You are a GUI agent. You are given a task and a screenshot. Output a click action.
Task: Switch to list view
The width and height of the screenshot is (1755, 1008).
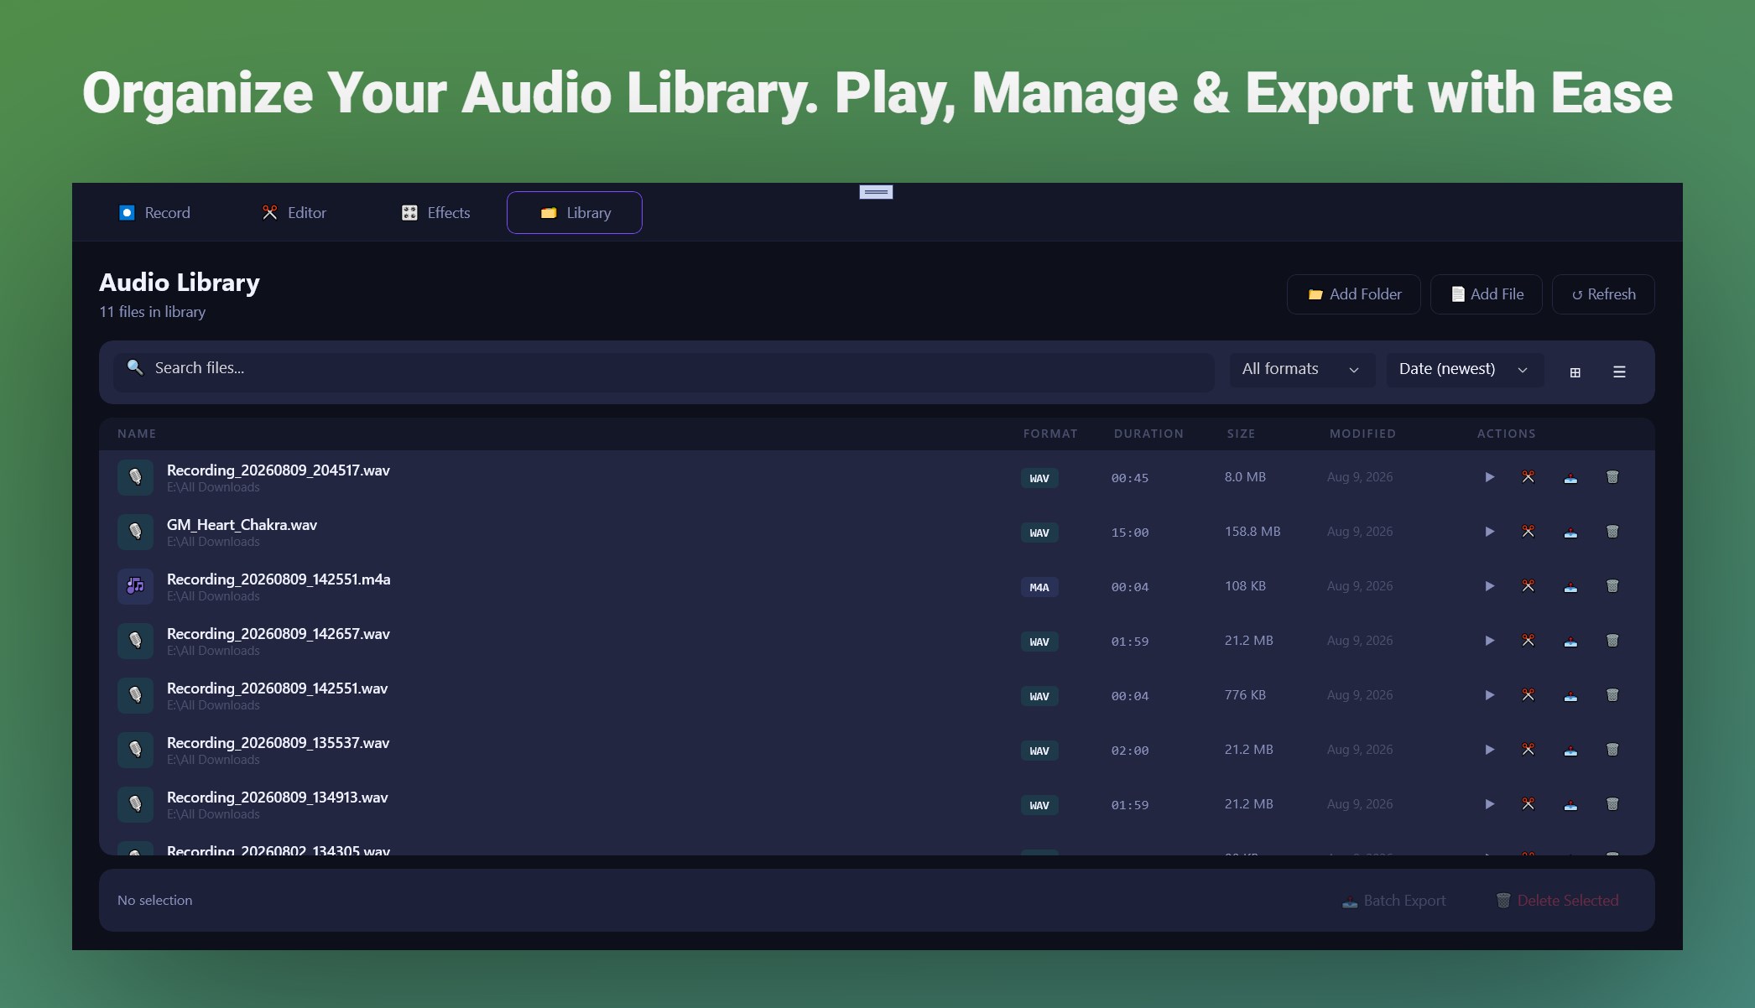(x=1619, y=372)
